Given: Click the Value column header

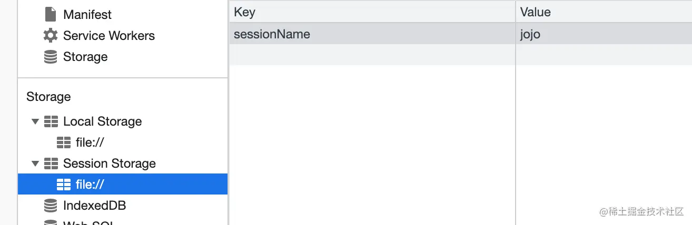Looking at the screenshot, I should [x=603, y=12].
